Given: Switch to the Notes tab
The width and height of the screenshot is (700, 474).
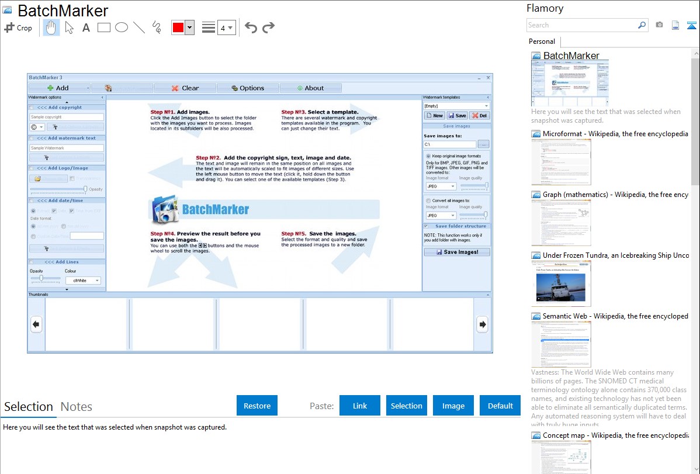Looking at the screenshot, I should click(77, 407).
